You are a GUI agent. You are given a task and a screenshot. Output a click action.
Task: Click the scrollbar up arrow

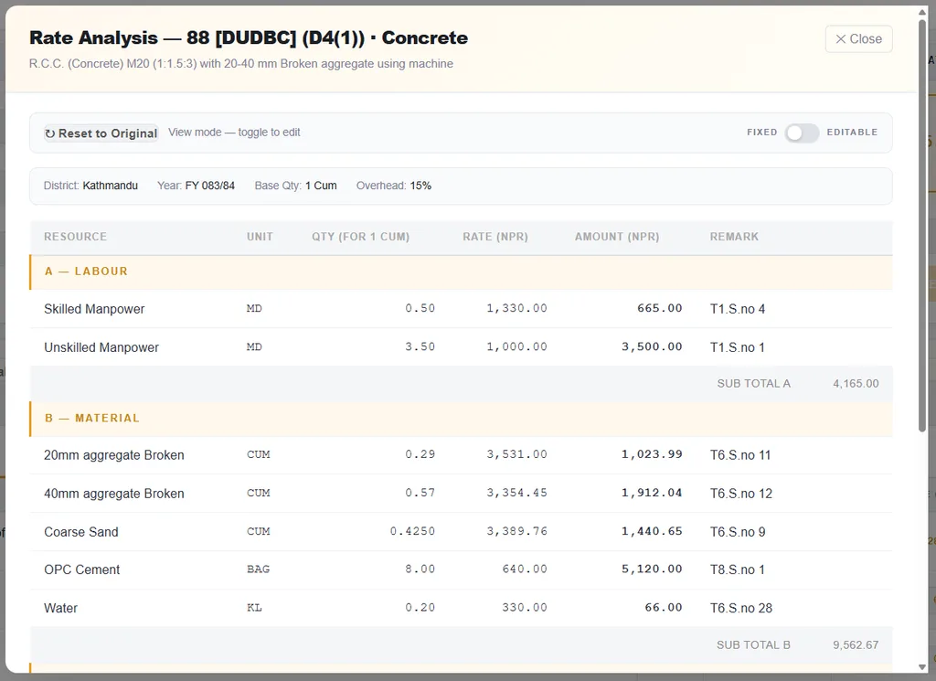pyautogui.click(x=922, y=12)
